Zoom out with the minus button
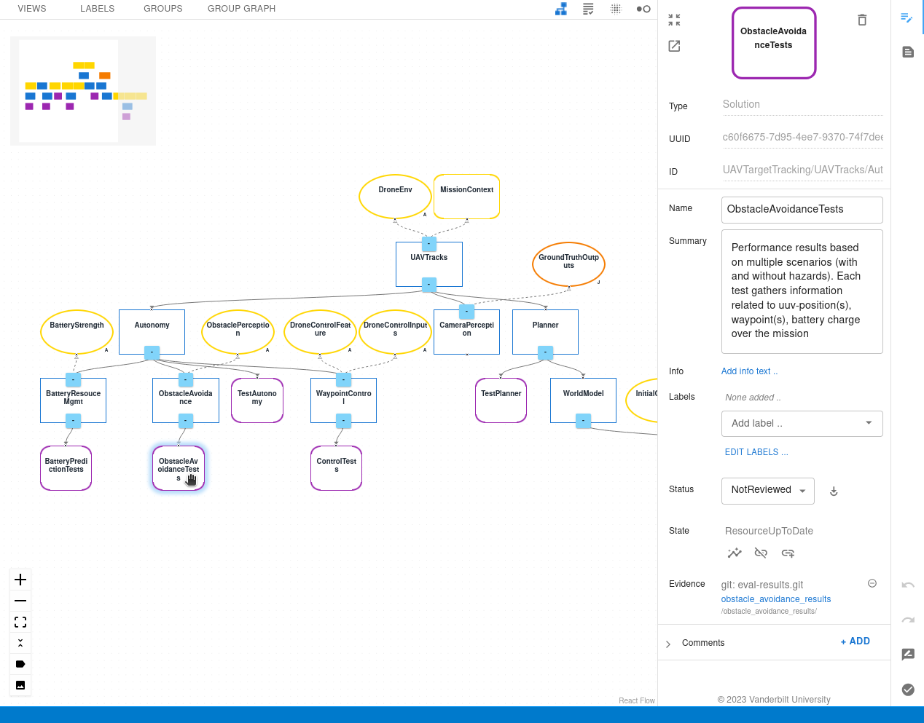Viewport: 924px width, 723px height. 20,601
